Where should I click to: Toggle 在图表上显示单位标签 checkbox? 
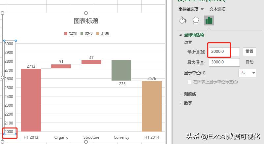coord(189,82)
